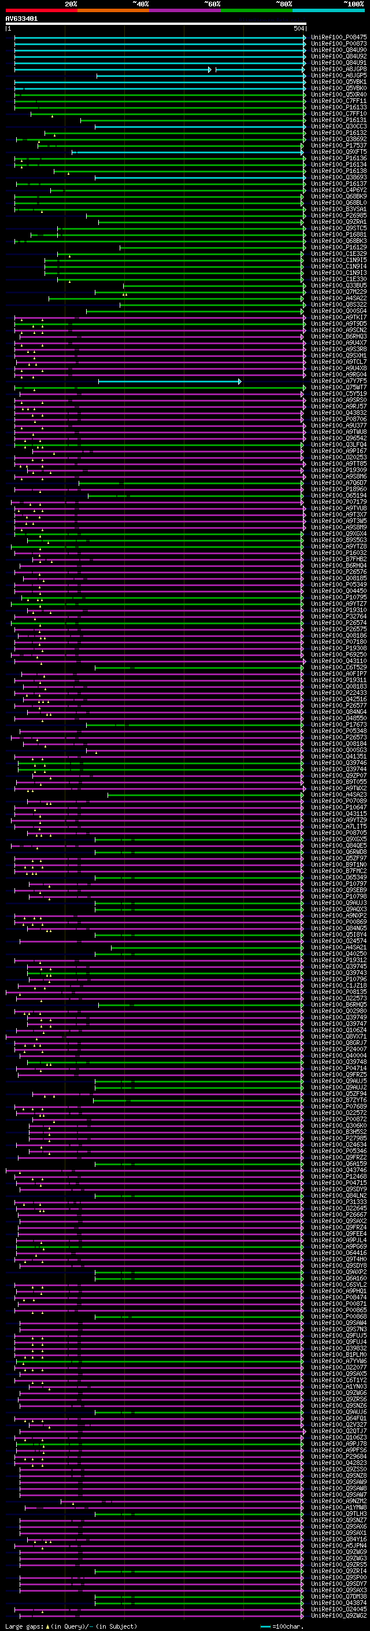Select label UniRef100_Q33BU5
This screenshot has width=370, height=1631.
pos(338,286)
